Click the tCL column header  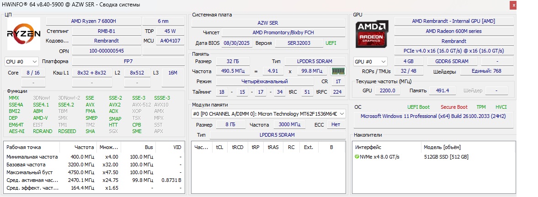click(x=219, y=147)
